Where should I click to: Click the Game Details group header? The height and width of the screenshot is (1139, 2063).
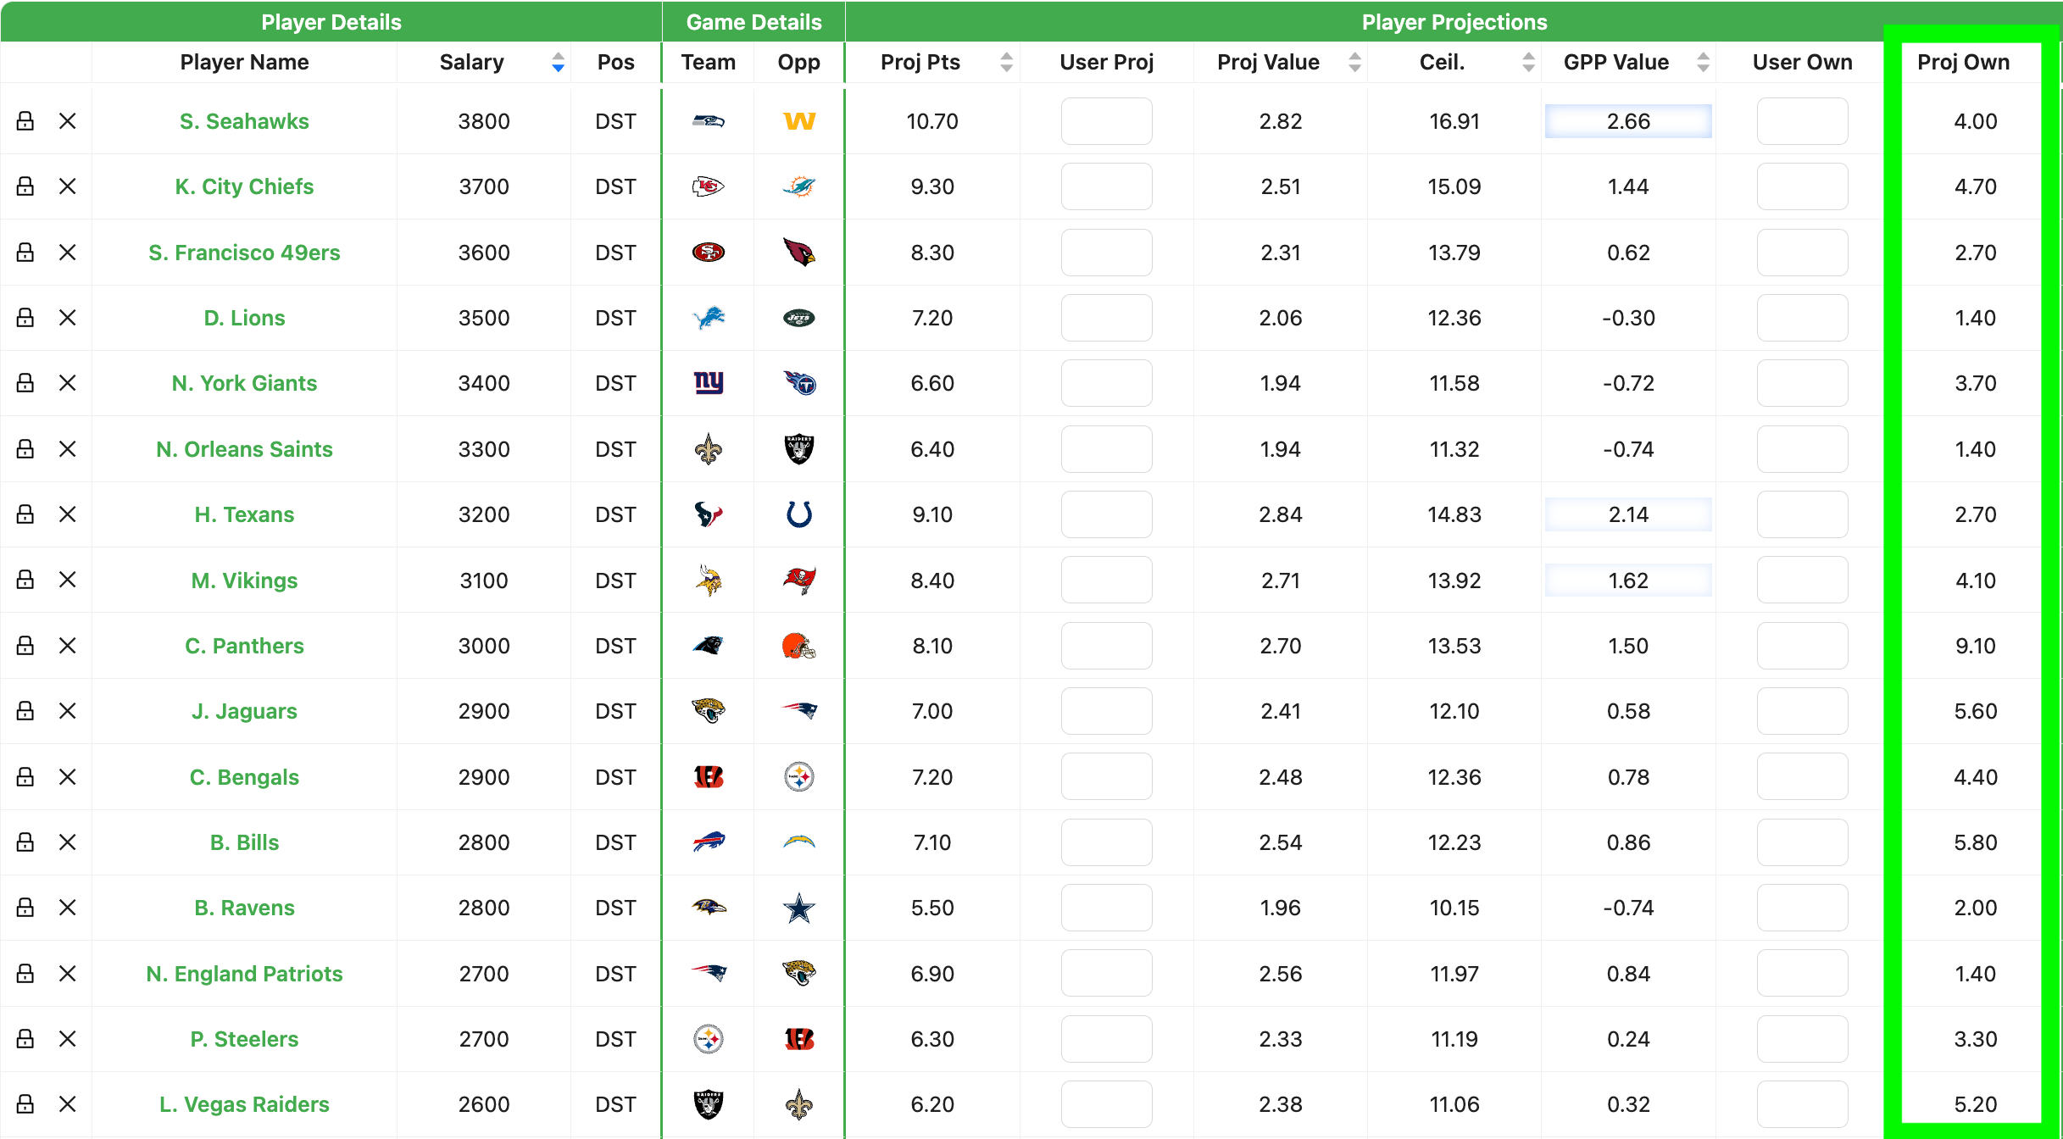pos(753,22)
